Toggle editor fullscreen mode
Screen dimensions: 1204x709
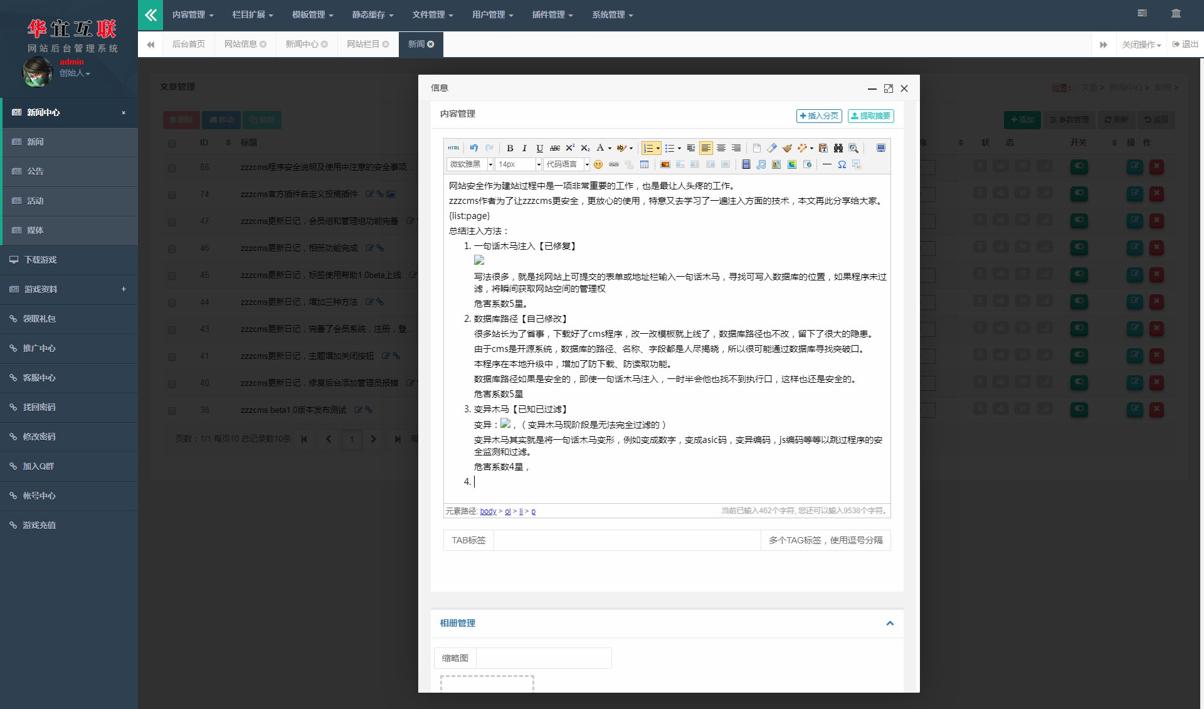[881, 148]
